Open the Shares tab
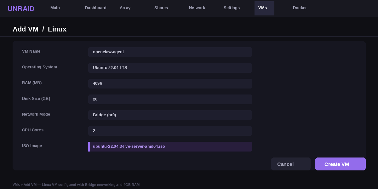Image resolution: width=378 pixels, height=189 pixels. 161,8
